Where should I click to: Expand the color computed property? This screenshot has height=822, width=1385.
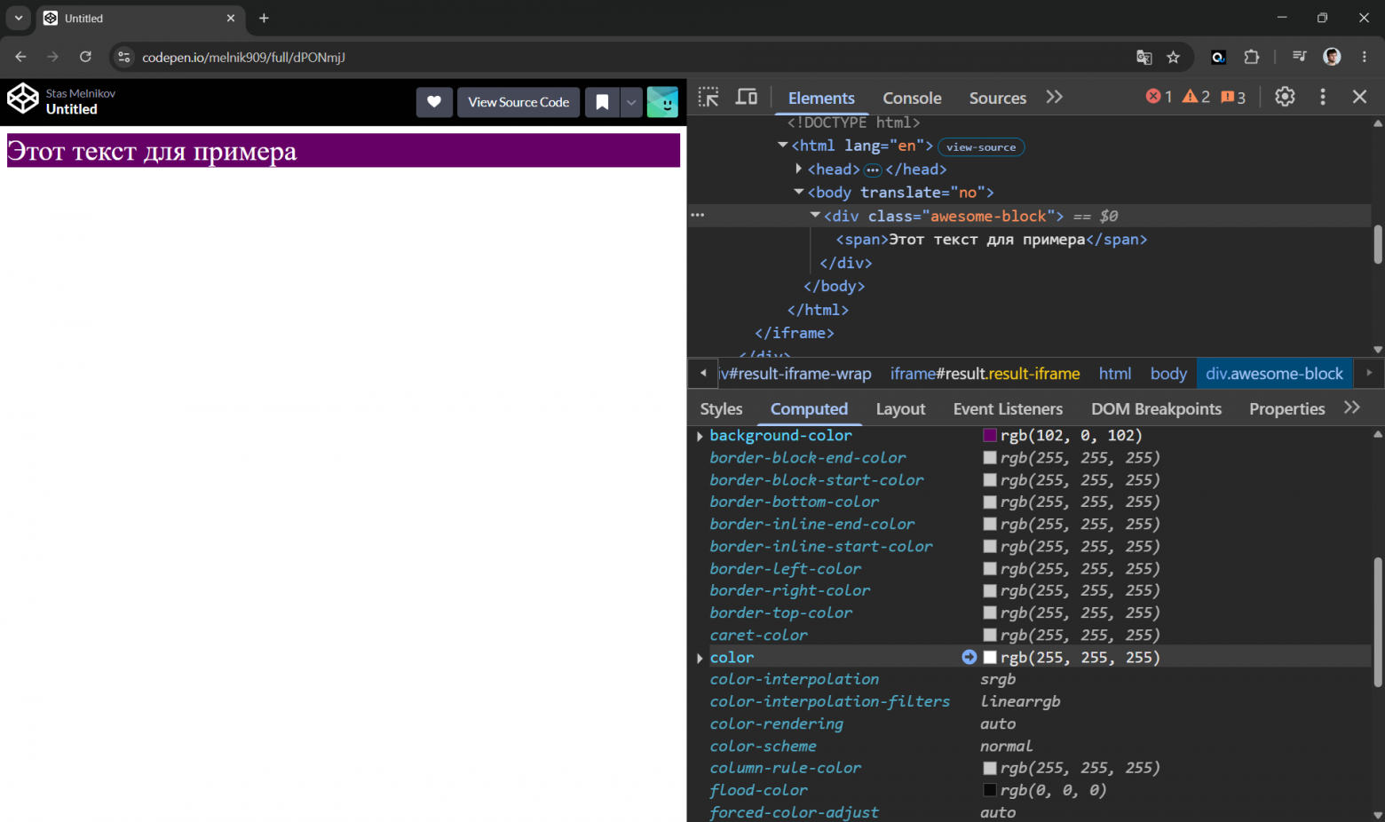pos(700,658)
